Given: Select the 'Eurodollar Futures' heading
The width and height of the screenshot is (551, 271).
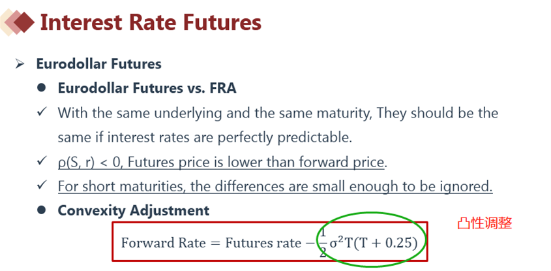Looking at the screenshot, I should pyautogui.click(x=99, y=64).
